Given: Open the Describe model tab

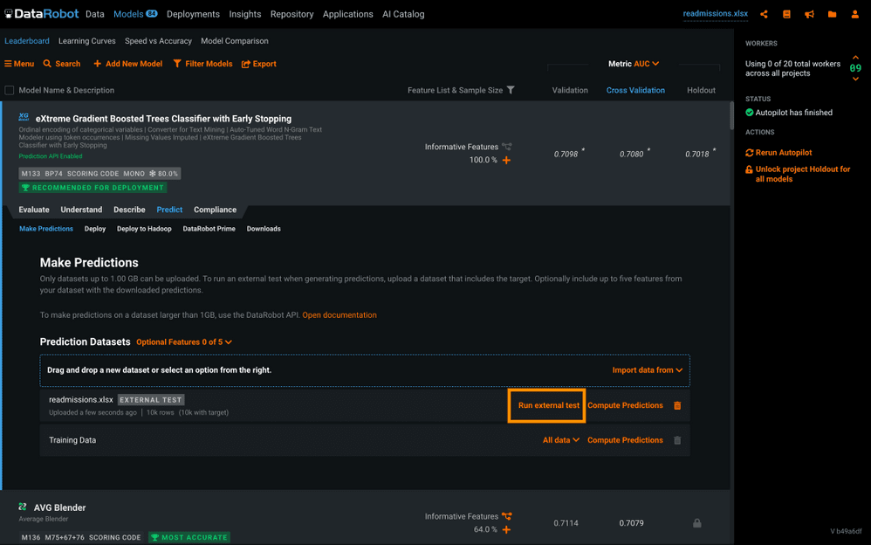Looking at the screenshot, I should click(129, 210).
